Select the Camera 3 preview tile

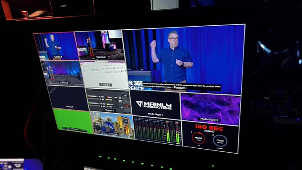click(63, 73)
